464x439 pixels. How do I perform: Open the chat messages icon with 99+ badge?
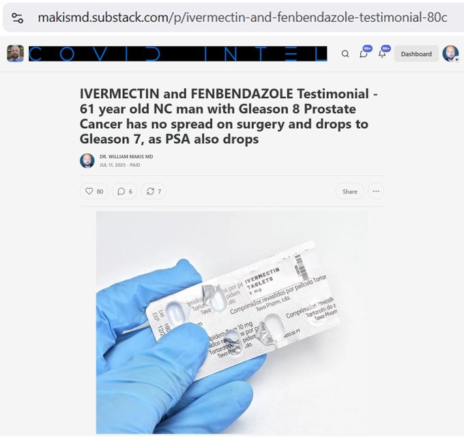(x=364, y=54)
